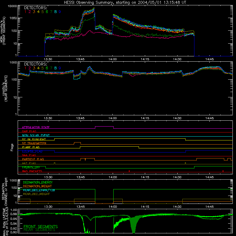
Task: Click 13:45 time tick under flags plot
Action: (x=81, y=177)
